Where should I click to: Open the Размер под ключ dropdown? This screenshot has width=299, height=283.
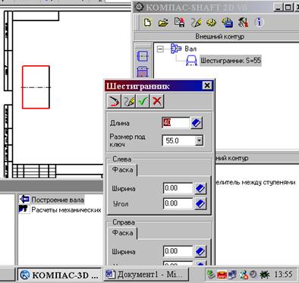[199, 140]
